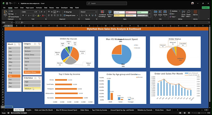Click the Format cells icon
This screenshot has width=212, height=115.
coord(165,12)
